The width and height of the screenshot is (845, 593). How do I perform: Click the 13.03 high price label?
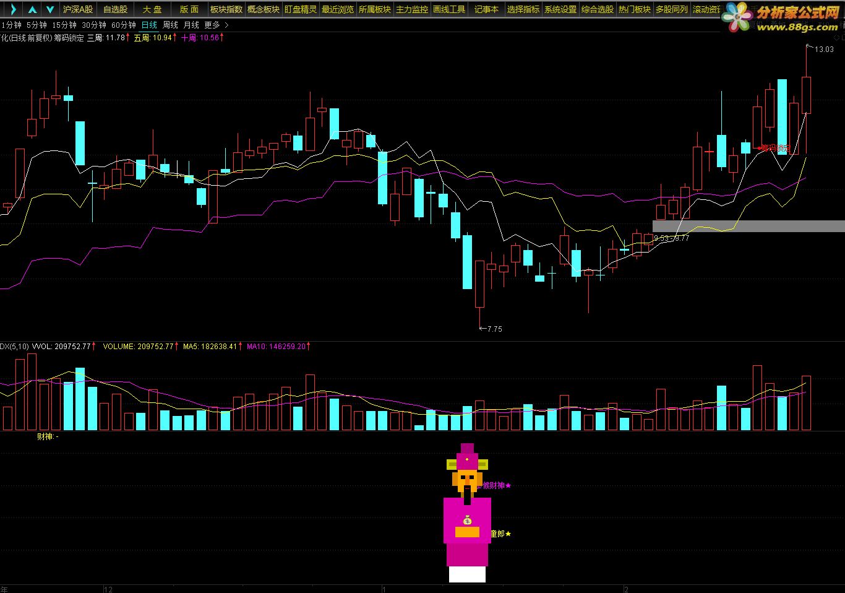824,50
